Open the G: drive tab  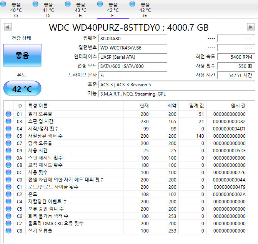coord(145,10)
